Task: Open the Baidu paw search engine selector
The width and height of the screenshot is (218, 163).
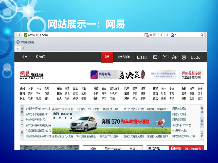Action: tap(173, 35)
